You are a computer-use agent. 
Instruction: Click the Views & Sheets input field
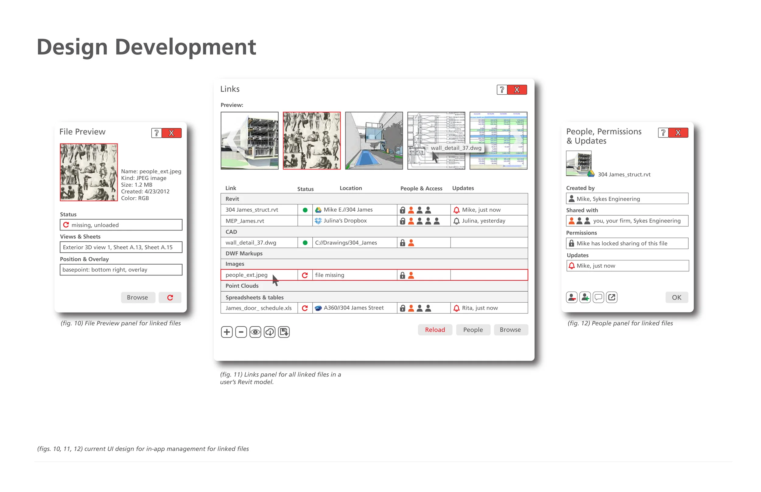121,247
